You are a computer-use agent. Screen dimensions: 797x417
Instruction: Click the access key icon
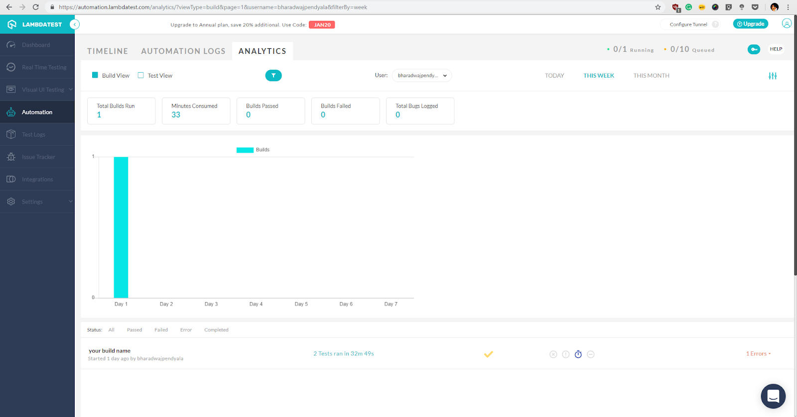click(754, 49)
